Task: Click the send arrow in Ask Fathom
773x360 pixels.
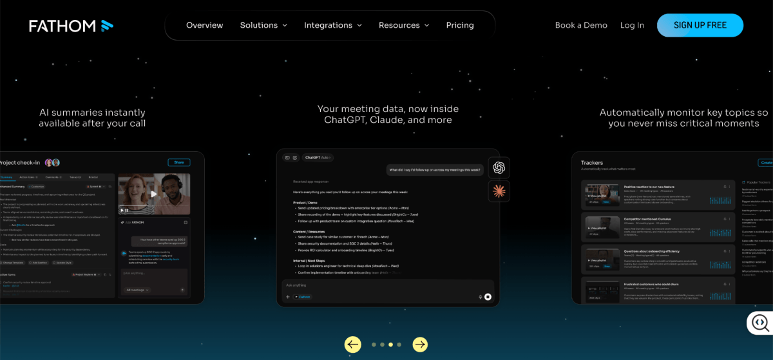Action: (x=182, y=290)
